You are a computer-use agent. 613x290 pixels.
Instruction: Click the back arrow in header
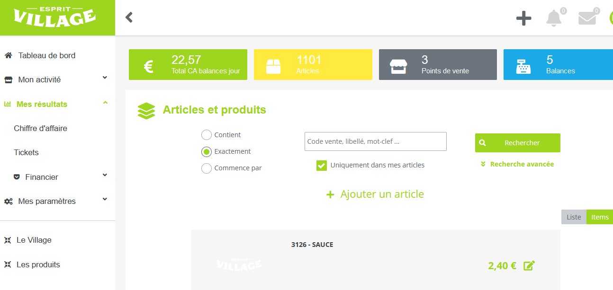[129, 18]
